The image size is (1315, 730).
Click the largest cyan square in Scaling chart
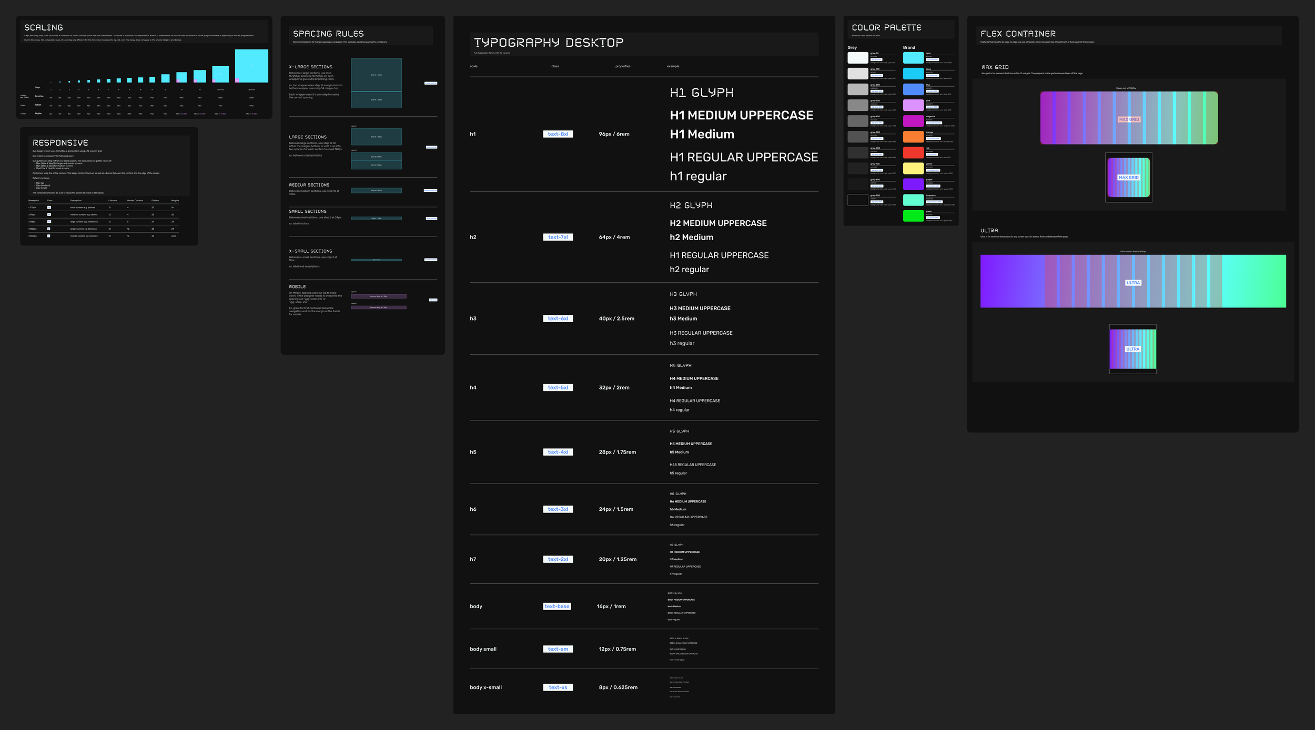(251, 66)
